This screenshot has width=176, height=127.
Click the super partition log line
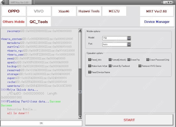(x=37, y=78)
